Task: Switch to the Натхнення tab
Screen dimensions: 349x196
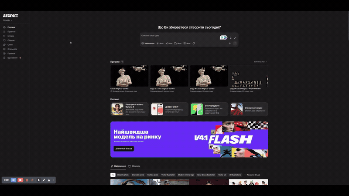Action: (x=118, y=166)
